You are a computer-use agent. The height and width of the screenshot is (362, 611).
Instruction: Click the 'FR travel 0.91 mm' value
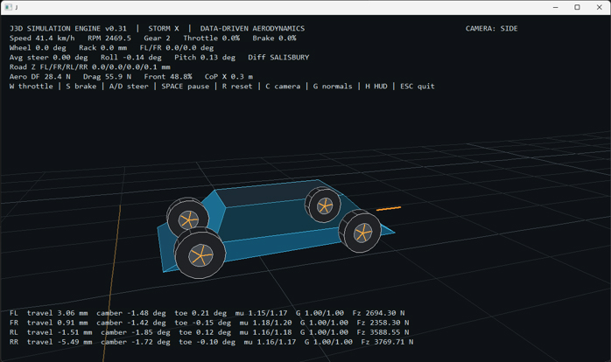(49, 323)
